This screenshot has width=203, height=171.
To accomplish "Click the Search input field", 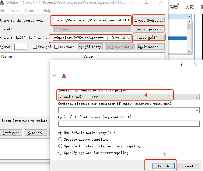I will click(21, 47).
